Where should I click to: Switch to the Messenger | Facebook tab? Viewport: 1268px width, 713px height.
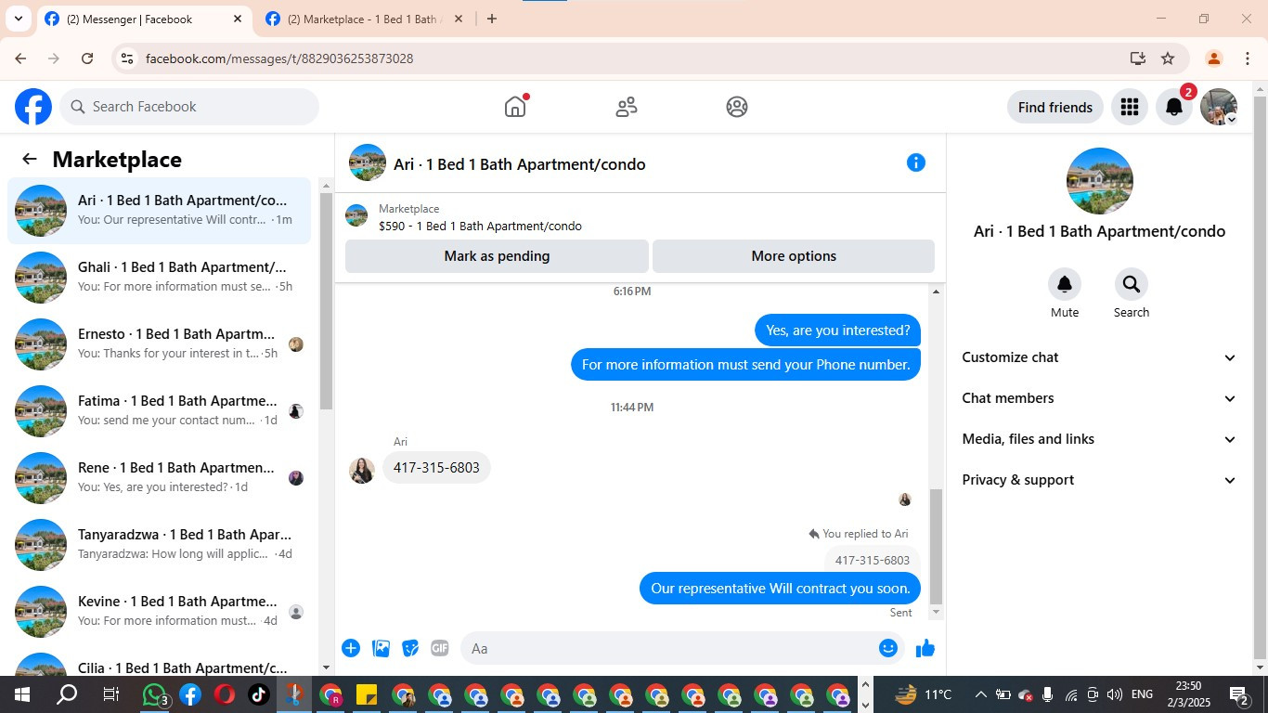(144, 19)
